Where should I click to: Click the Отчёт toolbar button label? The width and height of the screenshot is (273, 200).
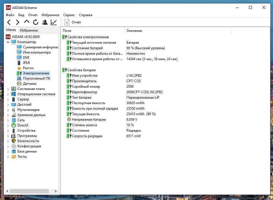pos(76,22)
